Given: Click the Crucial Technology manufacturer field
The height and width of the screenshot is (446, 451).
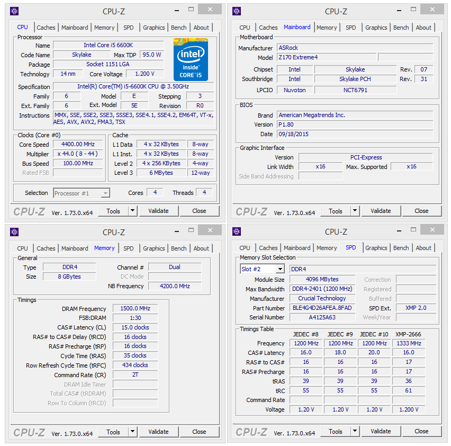Looking at the screenshot, I should [322, 298].
